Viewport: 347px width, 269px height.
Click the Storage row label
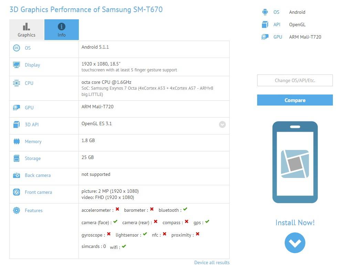(33, 158)
